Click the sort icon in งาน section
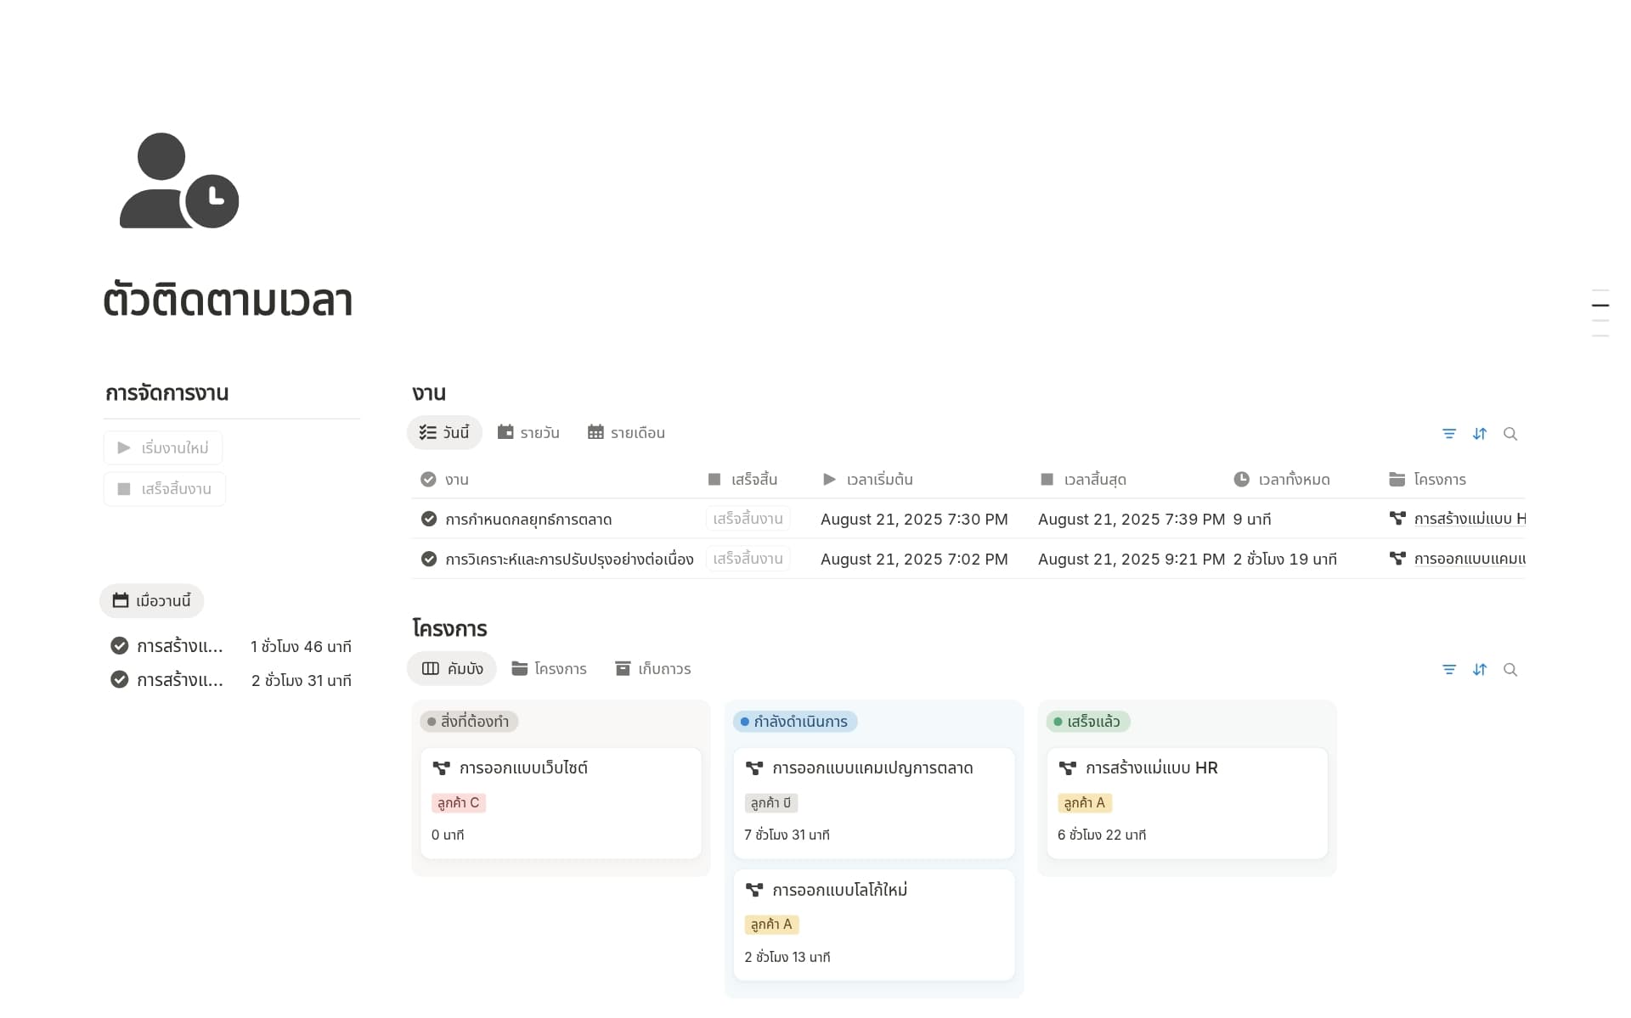1631x1018 pixels. (x=1480, y=434)
